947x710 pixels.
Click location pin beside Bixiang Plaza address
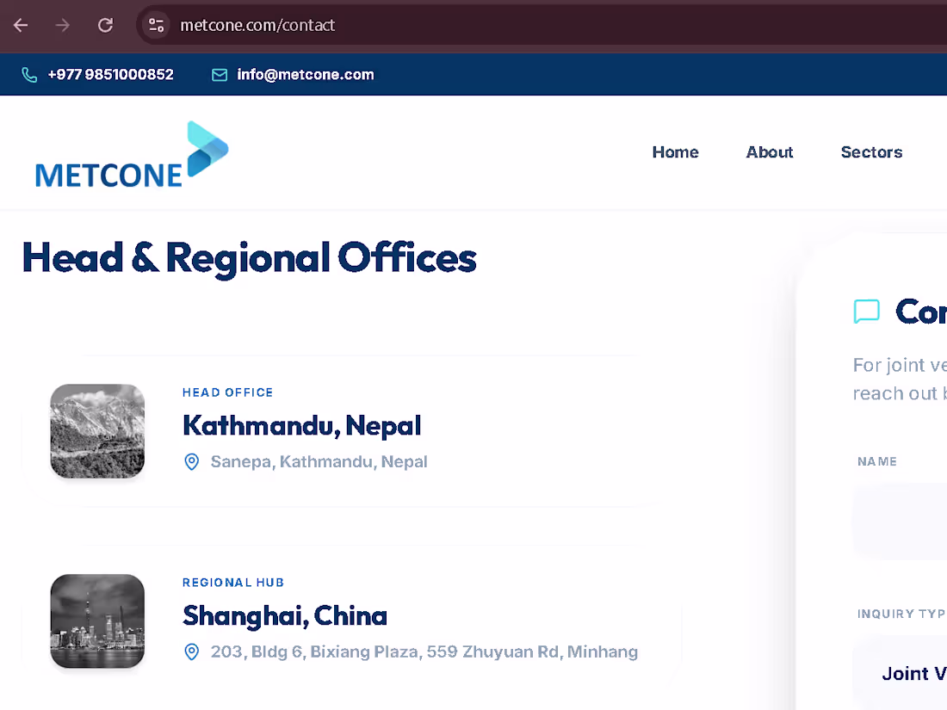pyautogui.click(x=191, y=652)
